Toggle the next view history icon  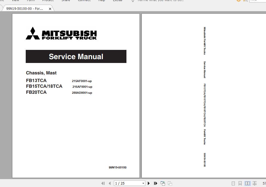click(169, 183)
